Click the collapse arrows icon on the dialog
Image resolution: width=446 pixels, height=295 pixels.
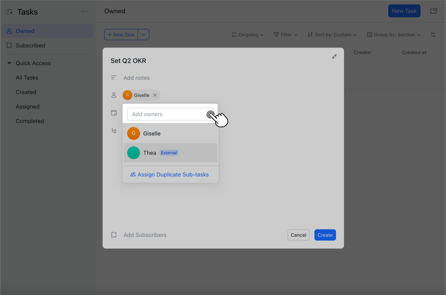[334, 56]
